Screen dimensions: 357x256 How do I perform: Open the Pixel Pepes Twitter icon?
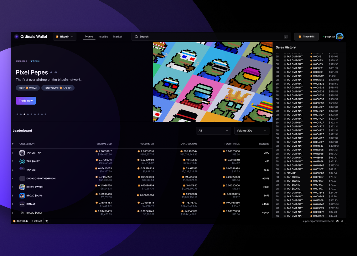point(51,72)
